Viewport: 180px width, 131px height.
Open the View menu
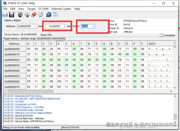point(21,9)
